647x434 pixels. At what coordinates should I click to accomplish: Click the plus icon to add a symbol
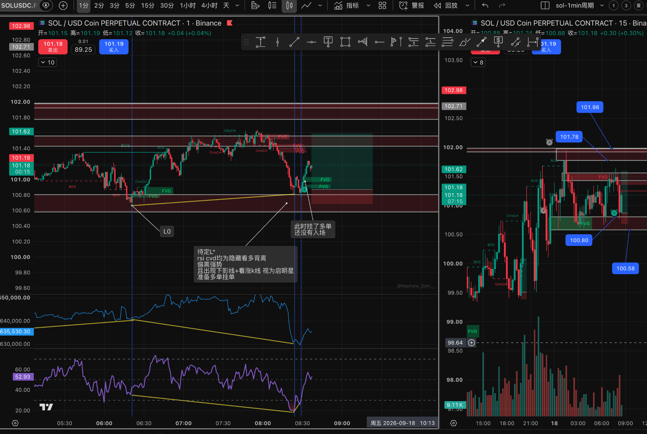click(63, 5)
